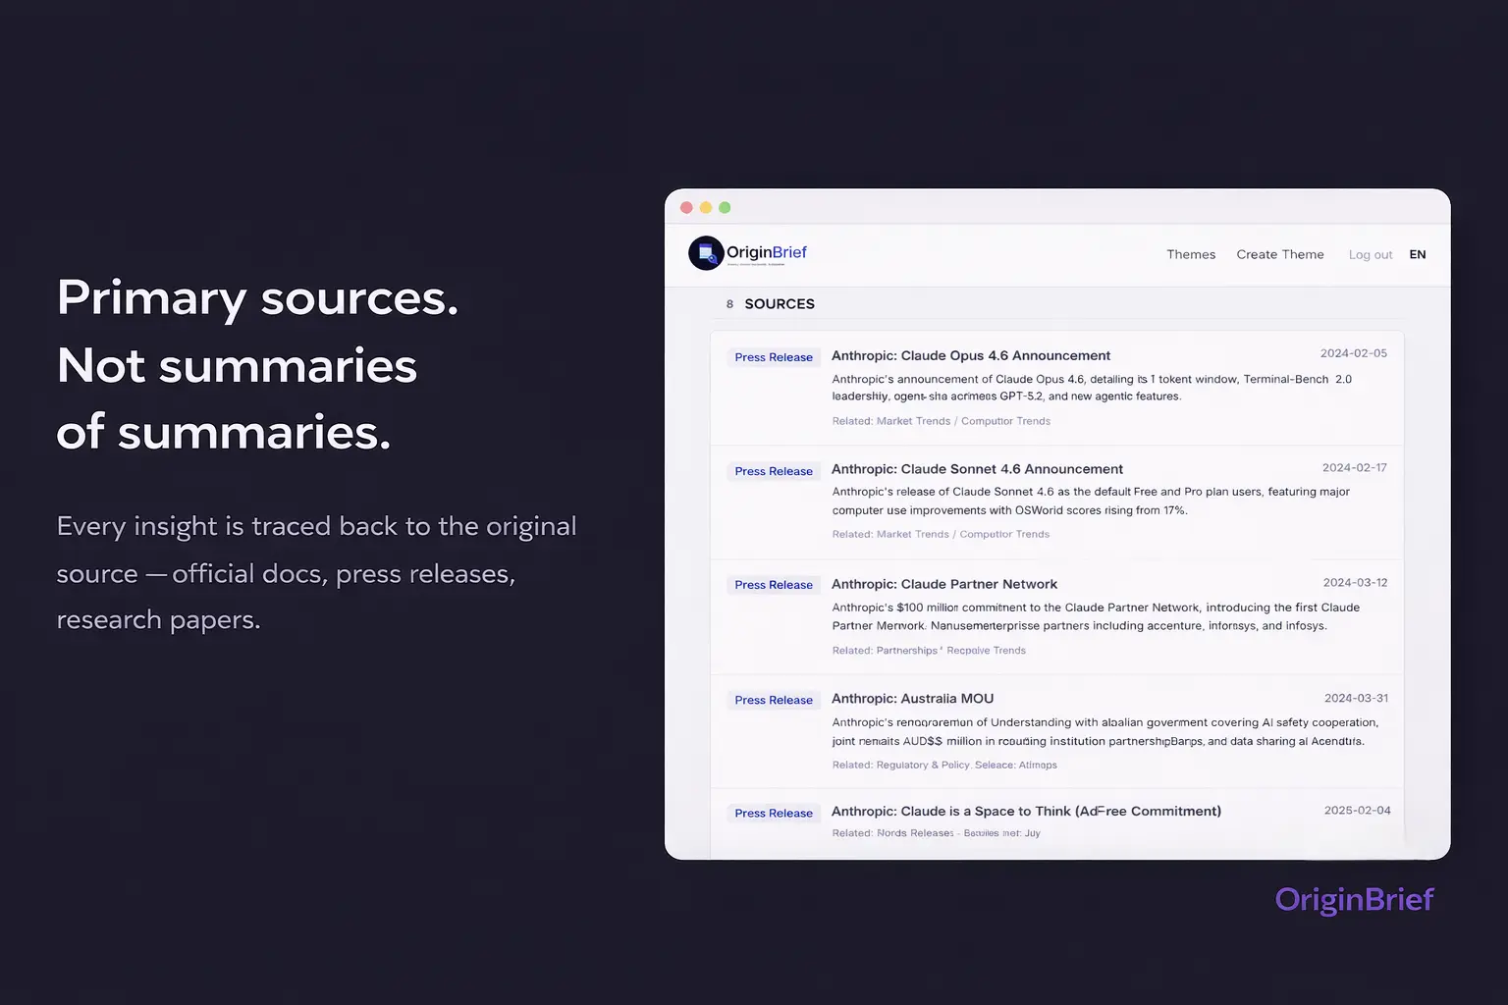
Task: Click the Log out link
Action: pos(1371,255)
